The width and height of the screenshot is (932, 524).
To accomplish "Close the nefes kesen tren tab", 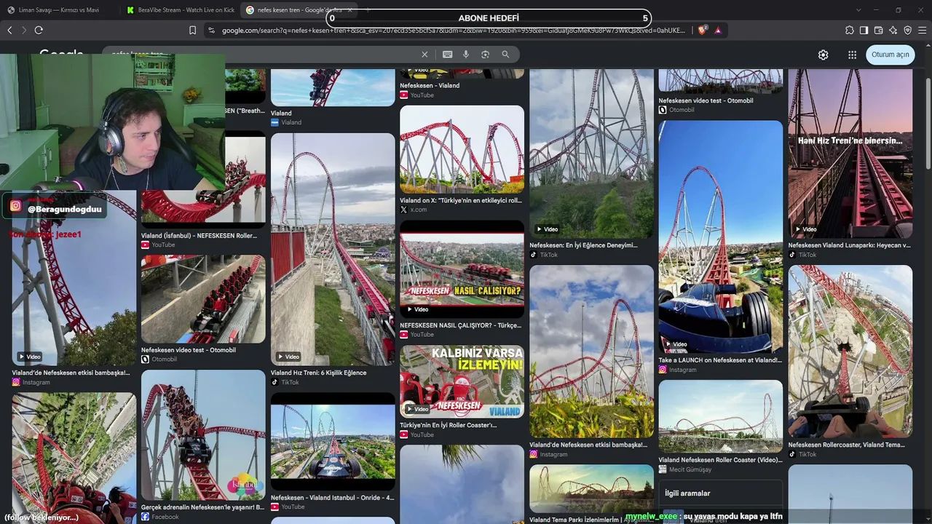I will (x=350, y=10).
